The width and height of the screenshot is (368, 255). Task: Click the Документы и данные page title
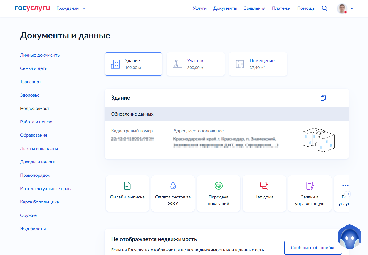[65, 36]
